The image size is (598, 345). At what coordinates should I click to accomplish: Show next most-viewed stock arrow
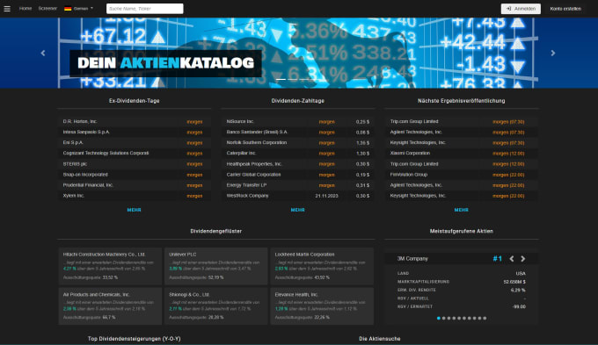tap(523, 259)
